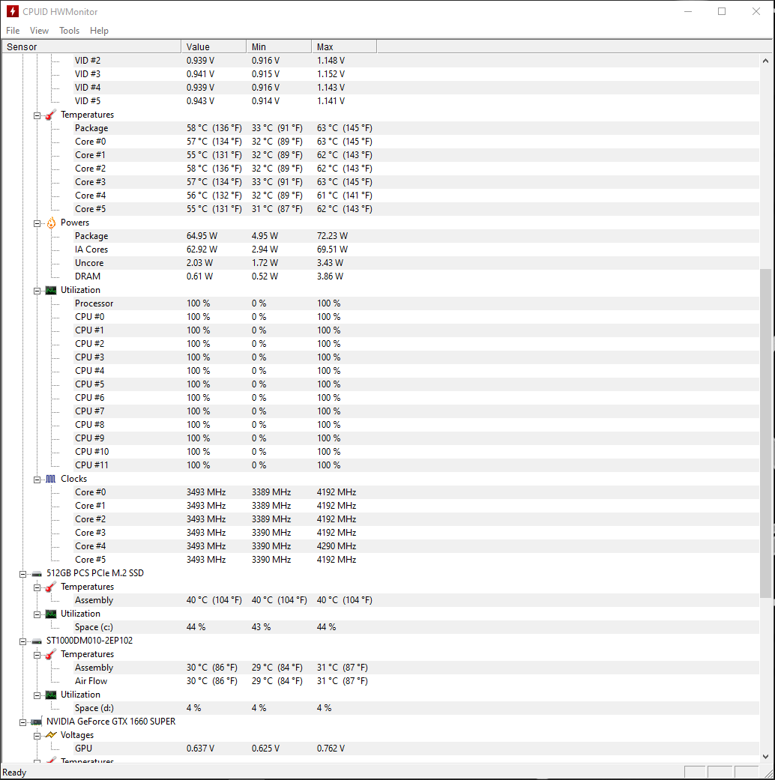
Task: Collapse the 512GB PCS PCIe M.2 SSD node
Action: (22, 573)
